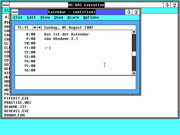Expand the View menu in Calendar

pyautogui.click(x=45, y=17)
